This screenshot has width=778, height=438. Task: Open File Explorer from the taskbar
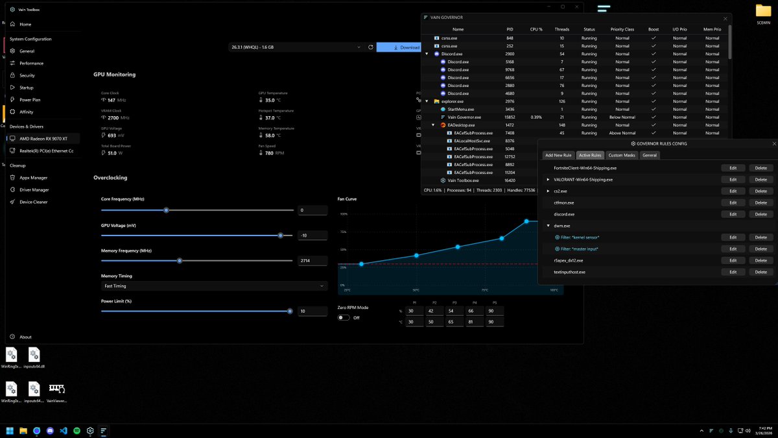click(x=23, y=430)
